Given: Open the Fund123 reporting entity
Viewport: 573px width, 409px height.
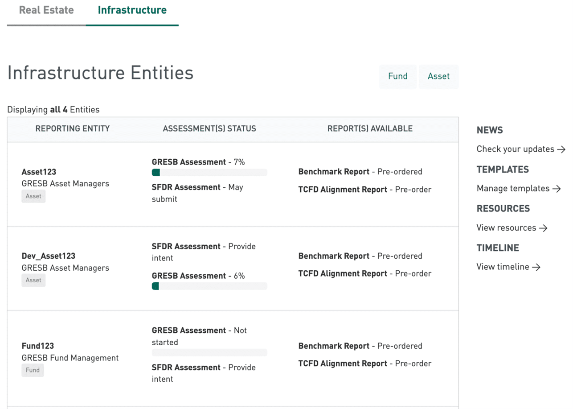Looking at the screenshot, I should pos(37,346).
